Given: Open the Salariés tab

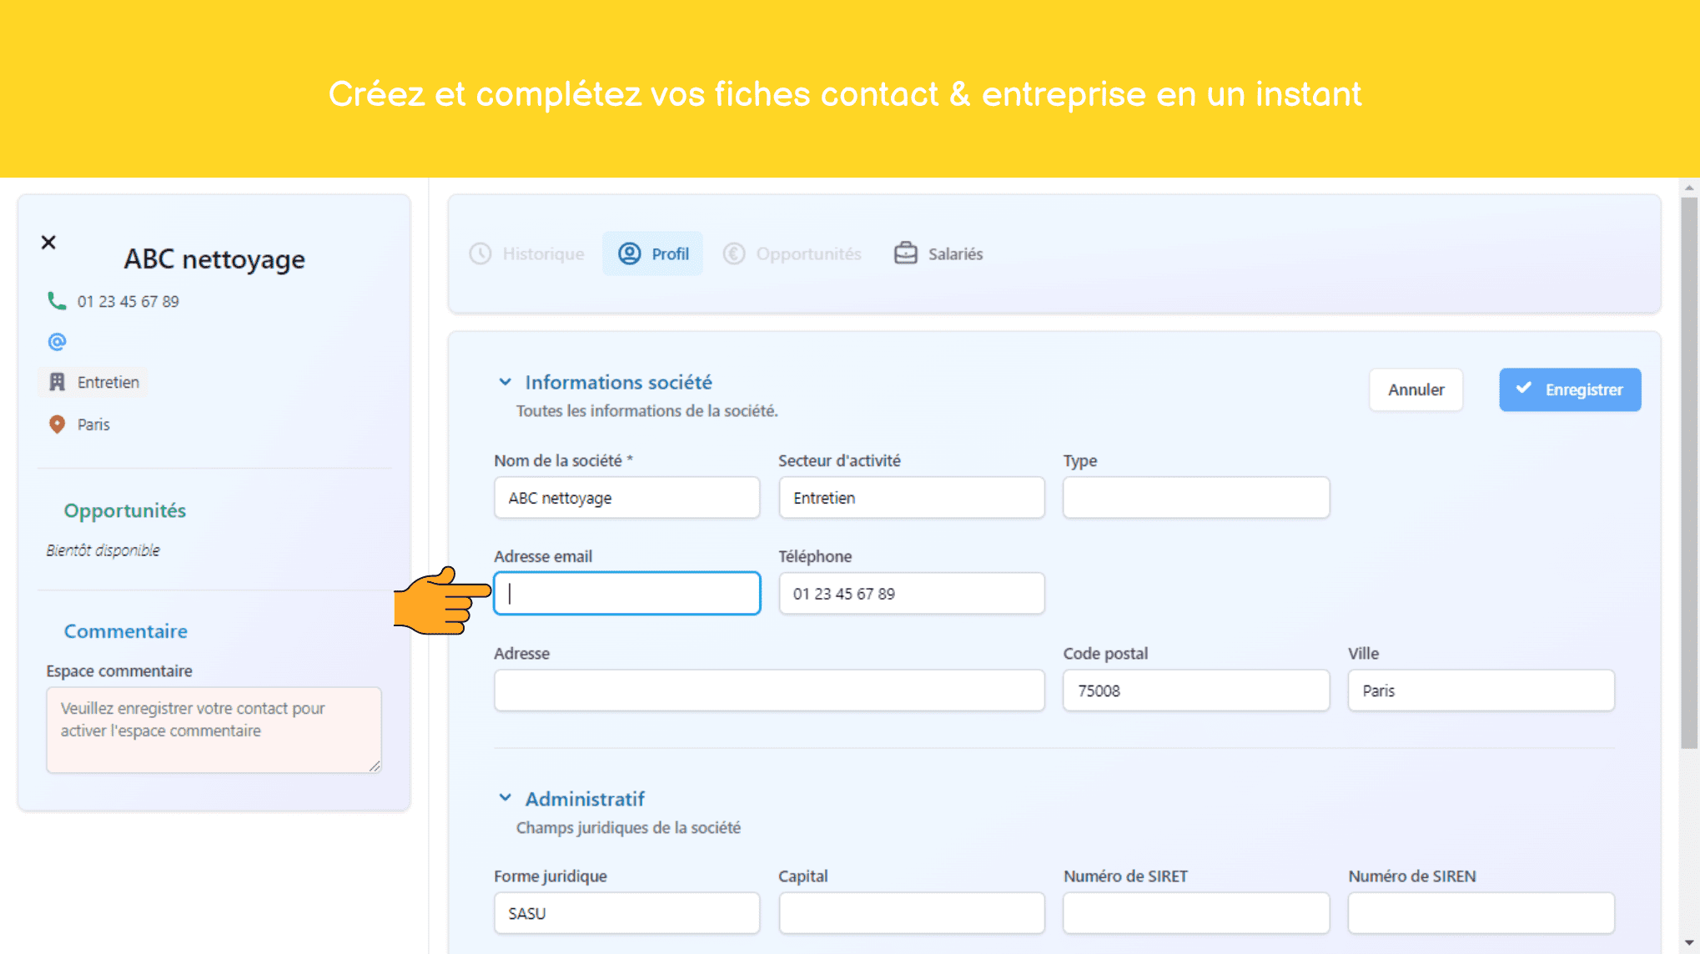Looking at the screenshot, I should pyautogui.click(x=938, y=254).
